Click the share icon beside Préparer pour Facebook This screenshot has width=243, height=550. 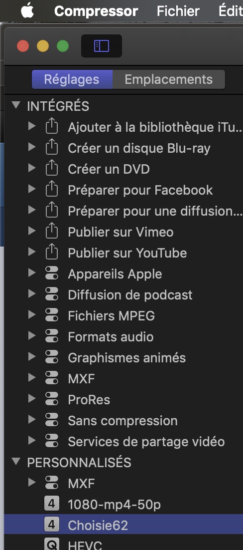[x=52, y=190]
